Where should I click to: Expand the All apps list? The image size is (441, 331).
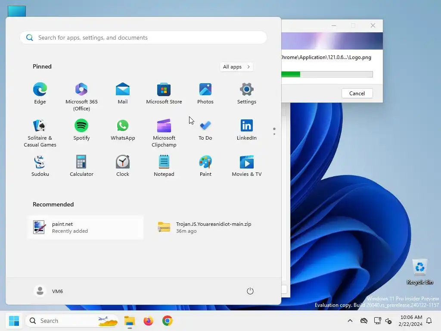pyautogui.click(x=236, y=67)
